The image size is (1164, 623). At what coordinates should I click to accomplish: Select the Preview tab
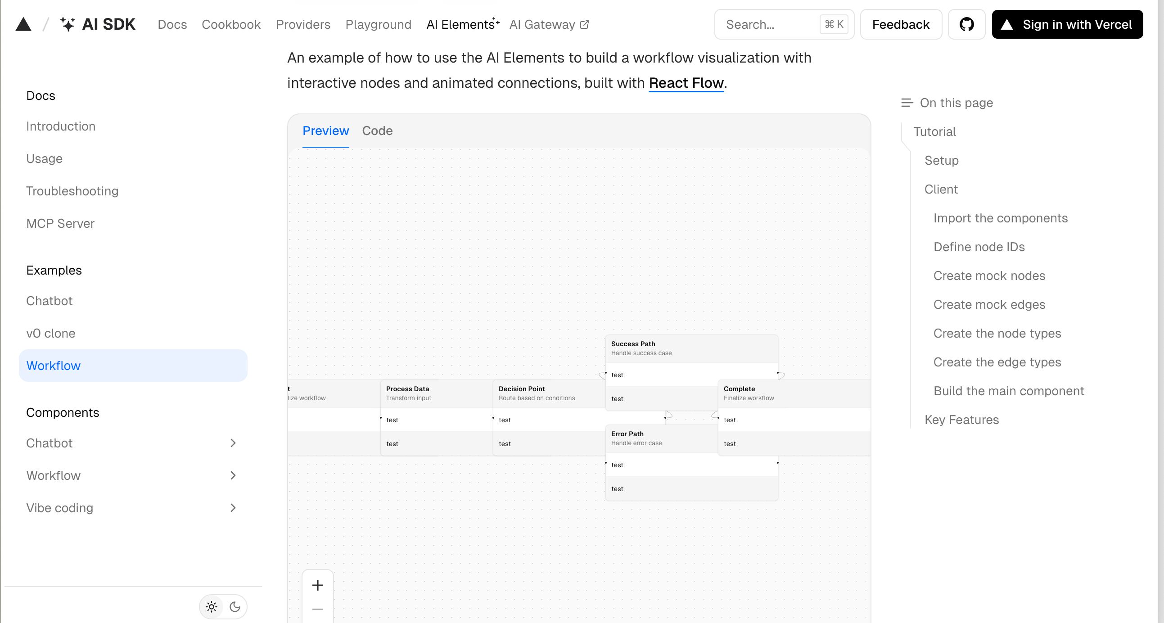325,131
